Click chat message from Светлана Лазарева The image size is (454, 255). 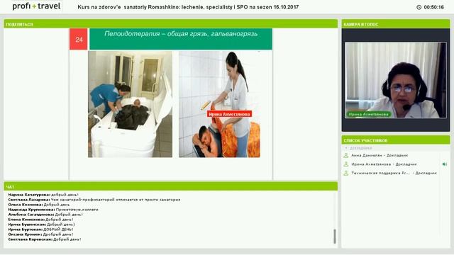tap(94, 200)
